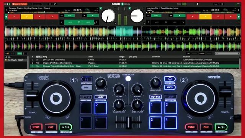
Task: Seek within deck 2 track overview bar
Action: pos(191,12)
